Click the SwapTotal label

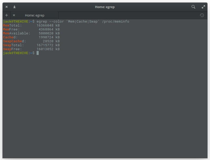12,45
